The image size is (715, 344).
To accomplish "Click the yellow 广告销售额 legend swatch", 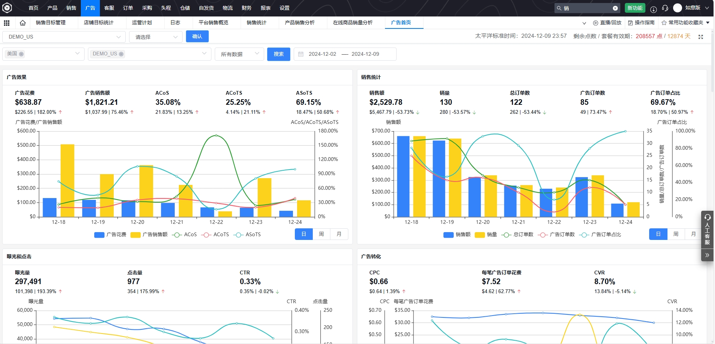I will (135, 235).
